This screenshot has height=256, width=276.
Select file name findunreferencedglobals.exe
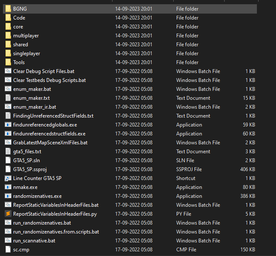(x=45, y=125)
